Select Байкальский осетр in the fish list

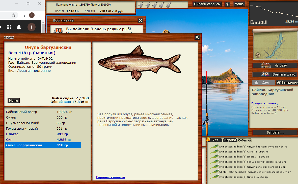43,112
